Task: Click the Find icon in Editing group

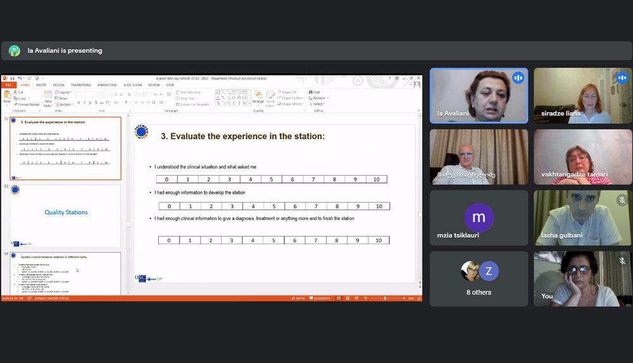Action: (316, 92)
